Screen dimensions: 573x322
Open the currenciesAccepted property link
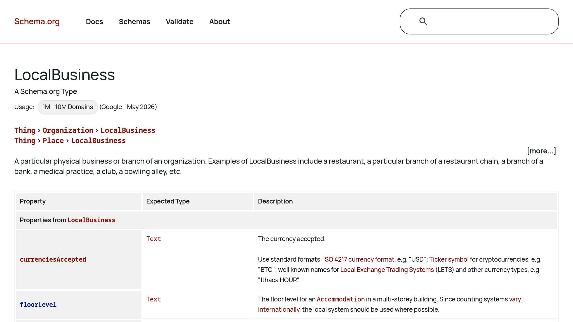point(53,259)
